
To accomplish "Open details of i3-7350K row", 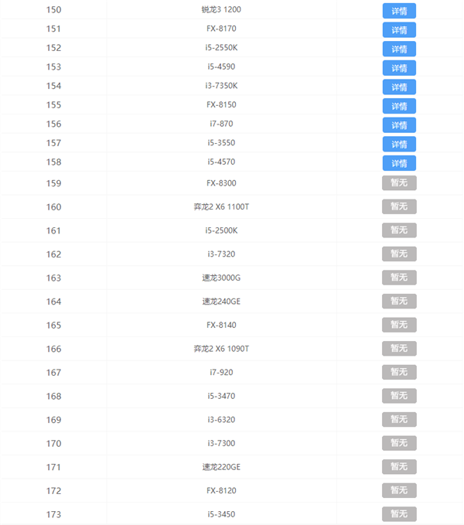I will [x=399, y=87].
